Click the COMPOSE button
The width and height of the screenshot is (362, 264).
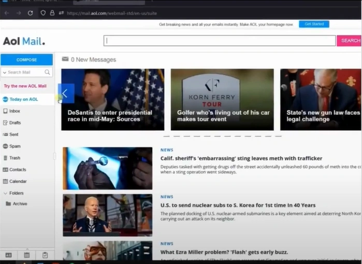(26, 60)
